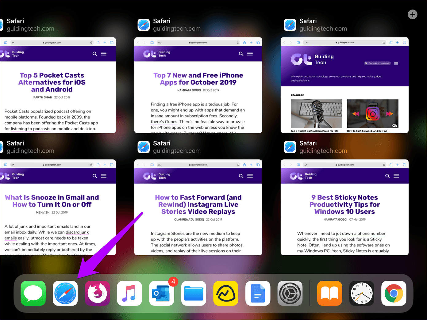The height and width of the screenshot is (320, 427).
Task: Open the Messages app in the dock
Action: pyautogui.click(x=33, y=293)
